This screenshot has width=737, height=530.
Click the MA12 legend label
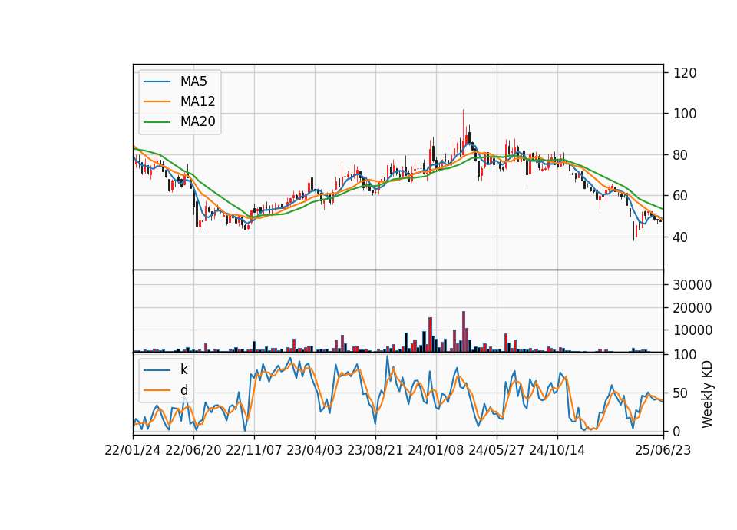coord(197,101)
